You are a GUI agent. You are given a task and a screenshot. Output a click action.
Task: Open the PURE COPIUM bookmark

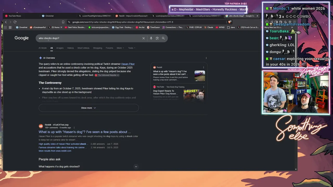pos(194,27)
